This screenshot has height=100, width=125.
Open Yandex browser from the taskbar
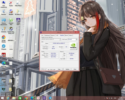38,98
